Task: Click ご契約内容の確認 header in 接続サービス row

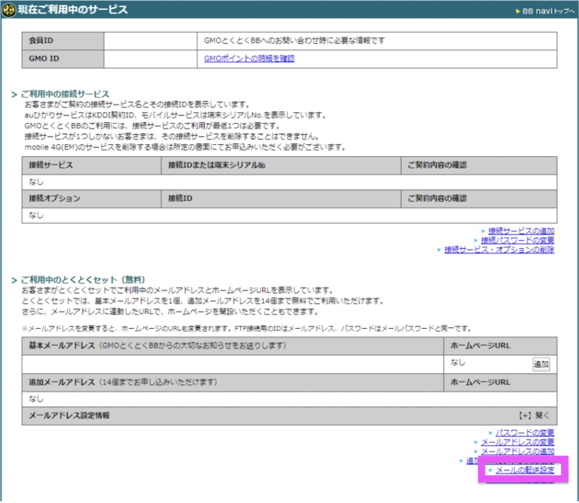Action: pos(479,166)
